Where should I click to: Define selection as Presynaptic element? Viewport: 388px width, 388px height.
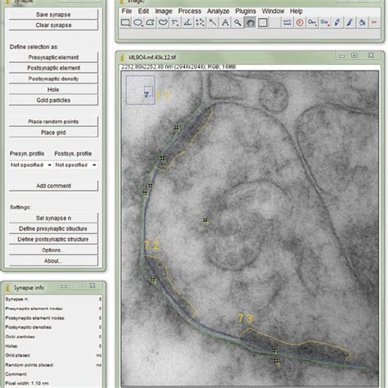(53, 57)
